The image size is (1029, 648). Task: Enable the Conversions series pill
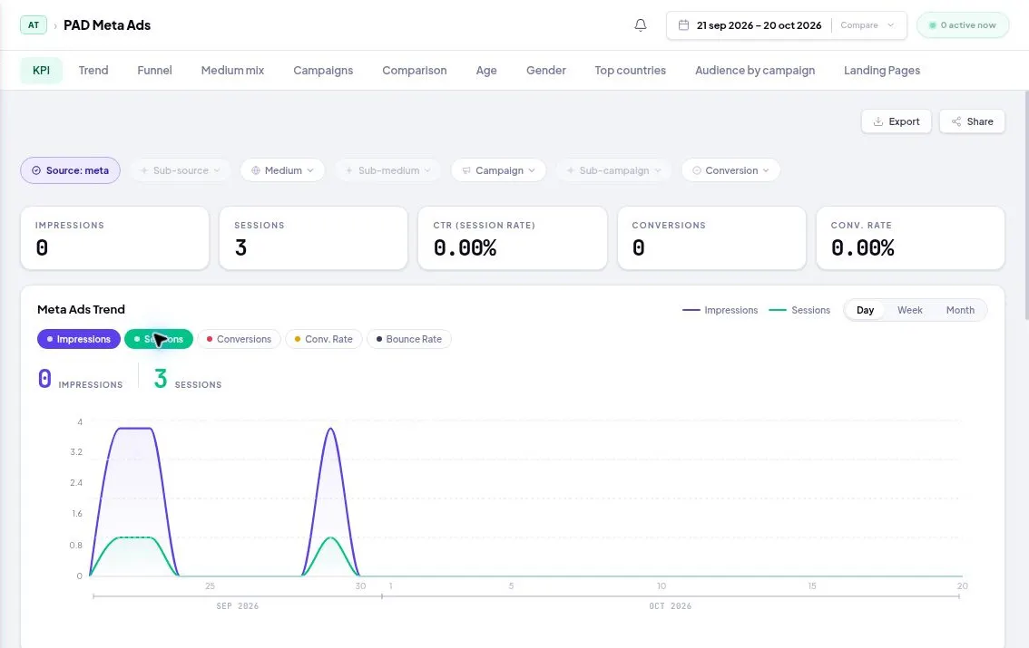(x=239, y=339)
